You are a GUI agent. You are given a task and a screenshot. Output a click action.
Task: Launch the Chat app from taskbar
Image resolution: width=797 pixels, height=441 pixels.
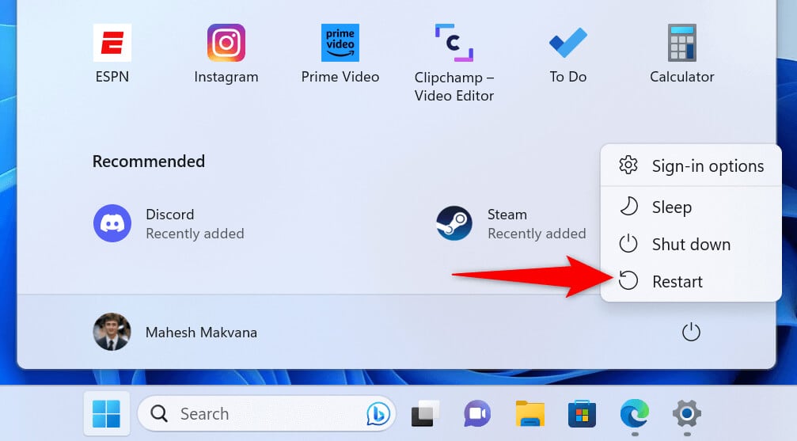tap(476, 413)
